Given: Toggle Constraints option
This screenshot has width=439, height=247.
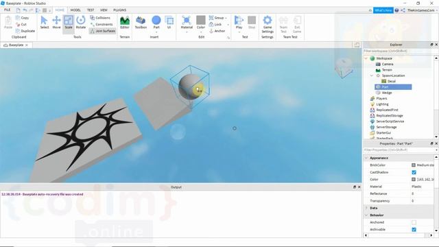Looking at the screenshot, I should (101, 25).
